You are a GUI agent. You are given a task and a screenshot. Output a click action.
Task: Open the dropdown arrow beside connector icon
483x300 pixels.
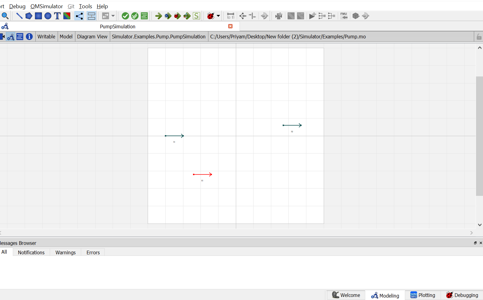pyautogui.click(x=113, y=16)
